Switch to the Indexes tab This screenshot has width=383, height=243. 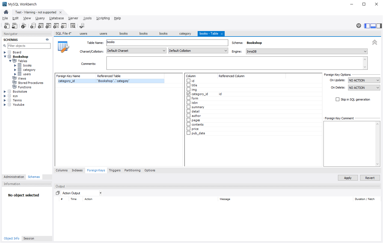(77, 170)
